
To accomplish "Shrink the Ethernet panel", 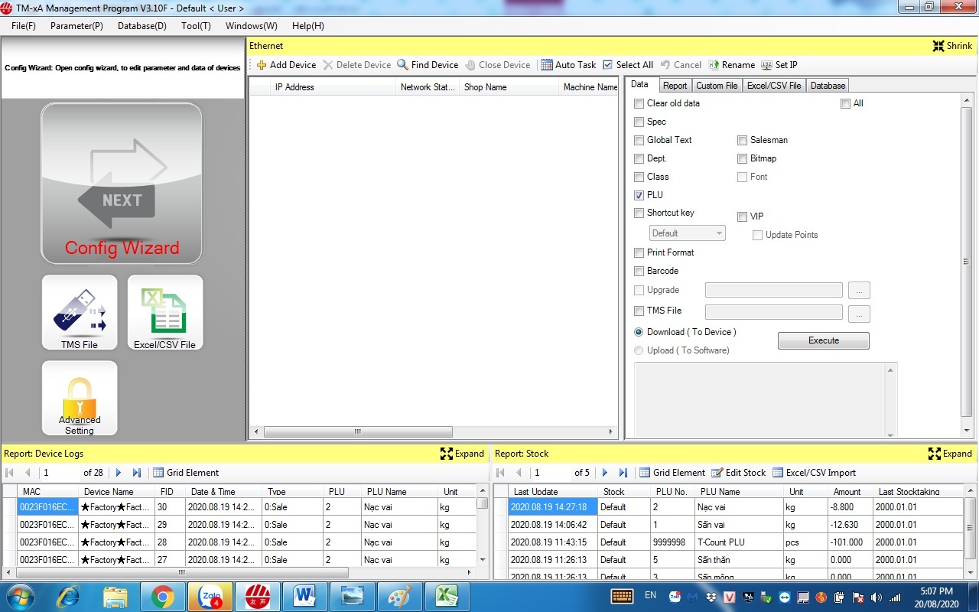I will tap(952, 46).
